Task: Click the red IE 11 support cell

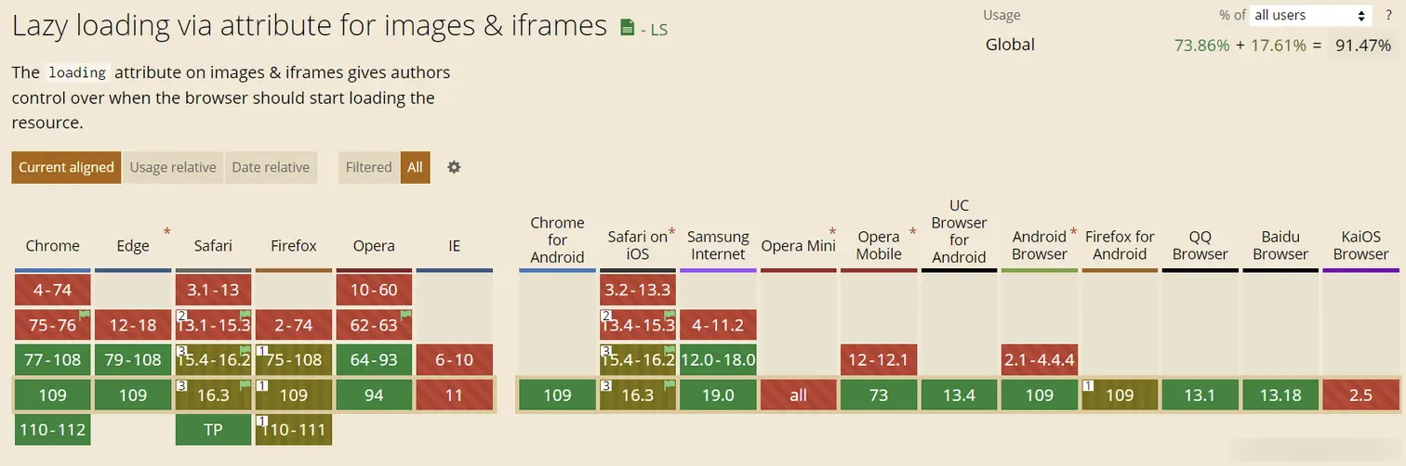Action: (x=454, y=395)
